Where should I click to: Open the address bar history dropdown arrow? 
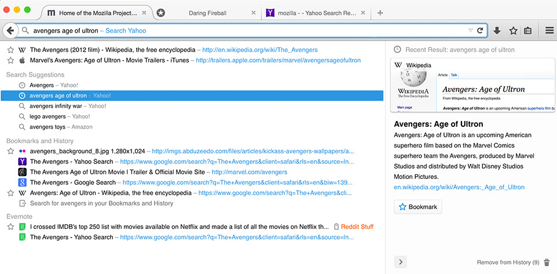coord(470,31)
